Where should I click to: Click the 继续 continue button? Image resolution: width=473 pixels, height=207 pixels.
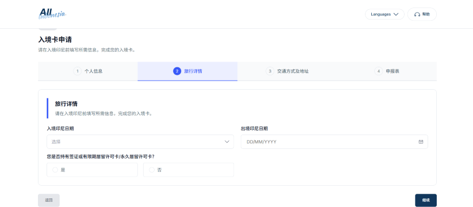(x=426, y=200)
